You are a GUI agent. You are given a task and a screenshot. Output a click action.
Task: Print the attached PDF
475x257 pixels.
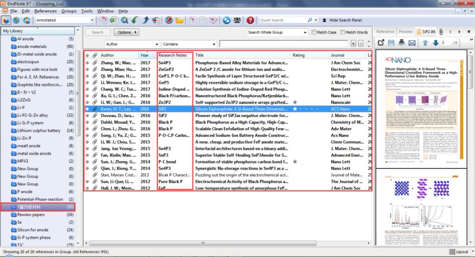(x=402, y=42)
